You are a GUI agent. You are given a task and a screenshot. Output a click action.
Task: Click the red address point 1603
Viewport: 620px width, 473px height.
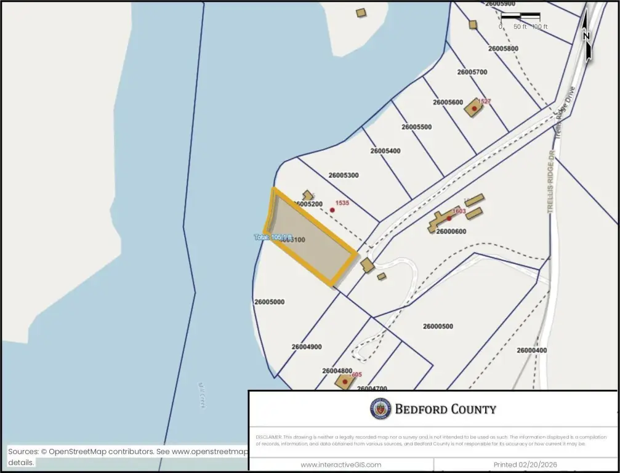449,218
